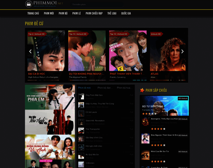Open Avengers: Triều Đại của Kang title
213x168 pixels.
tap(164, 119)
